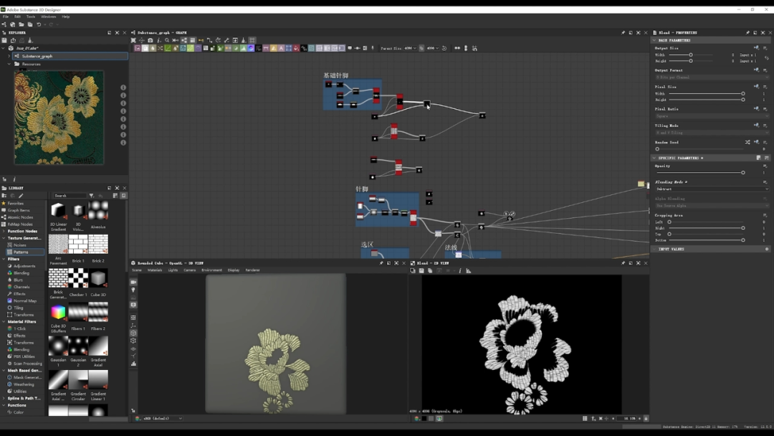
Task: Open the Output Format dropdown
Action: point(712,77)
